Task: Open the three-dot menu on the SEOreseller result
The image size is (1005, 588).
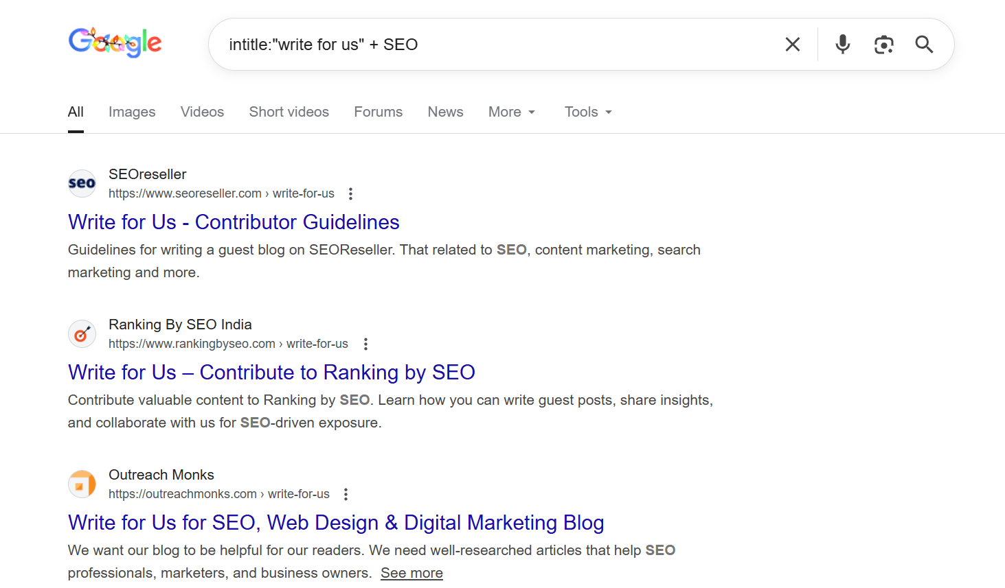Action: (x=350, y=193)
